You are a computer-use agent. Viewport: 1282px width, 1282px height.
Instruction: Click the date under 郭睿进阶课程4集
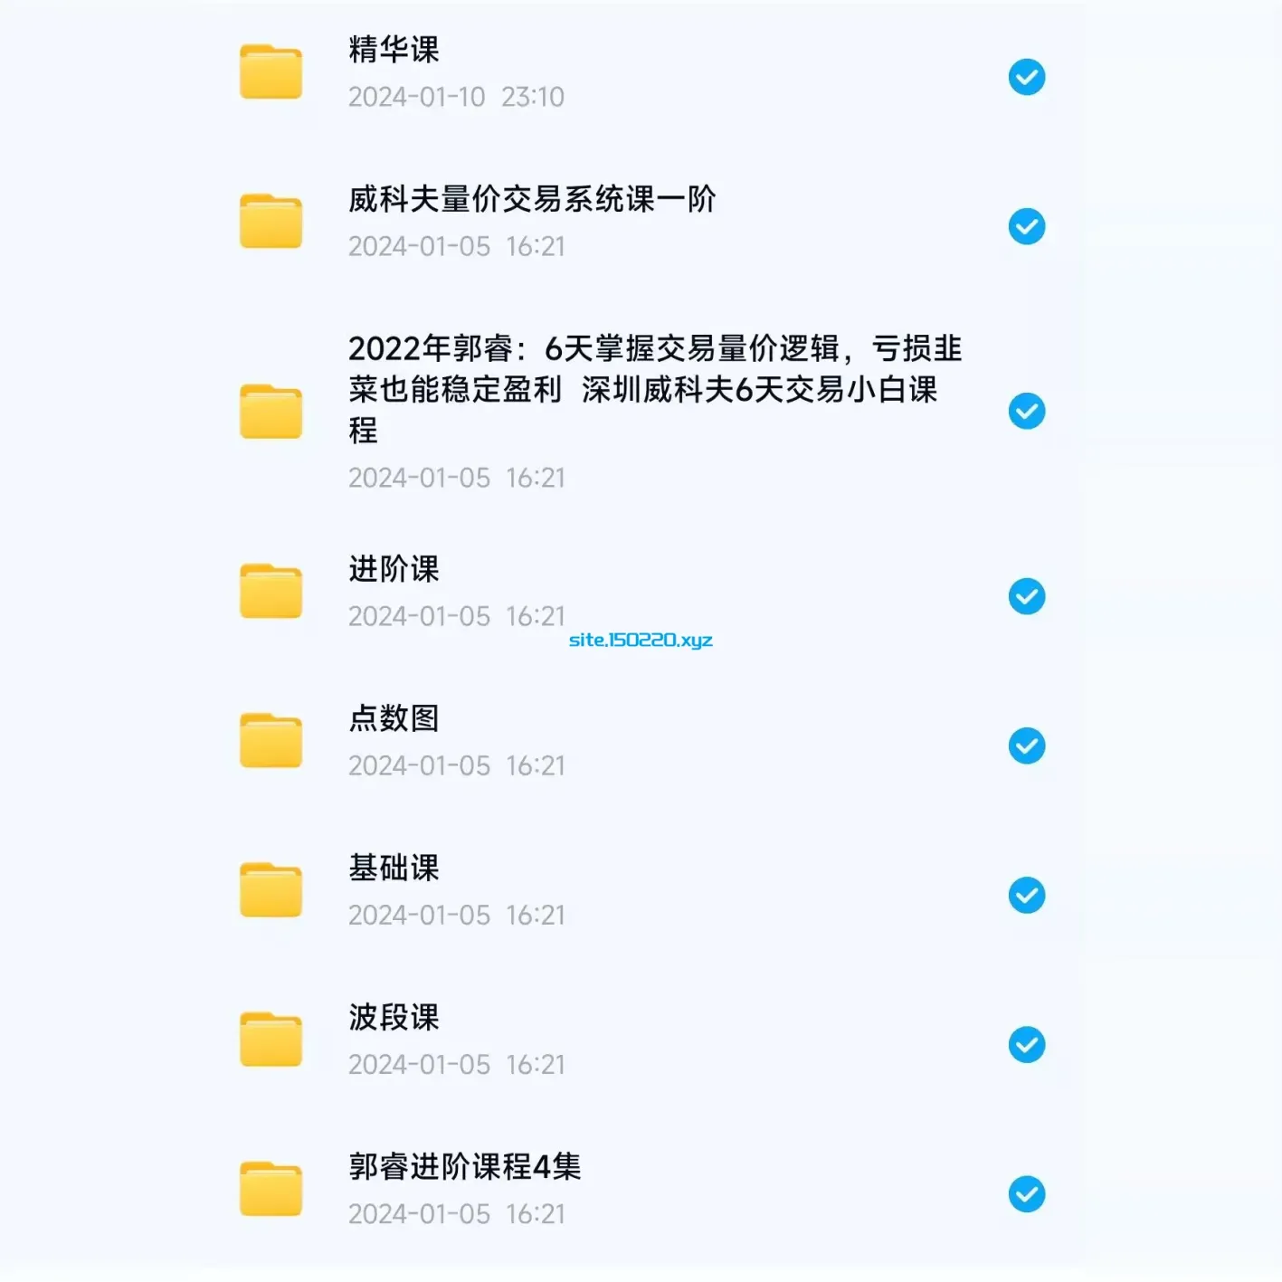pyautogui.click(x=457, y=1214)
